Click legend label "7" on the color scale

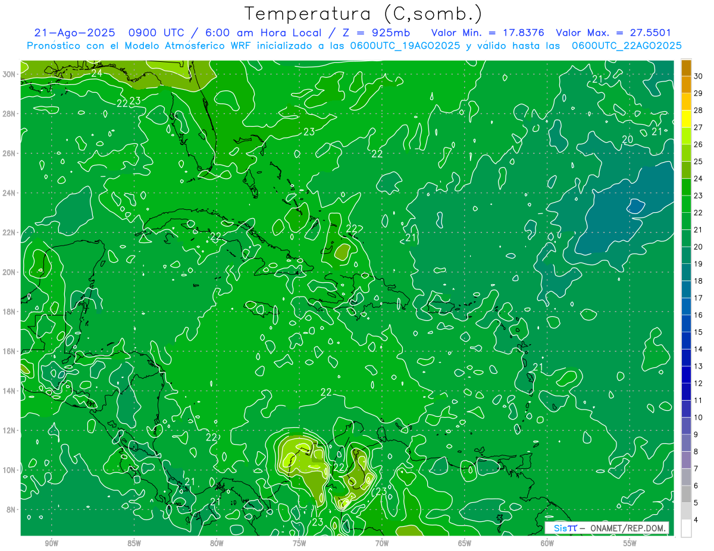696,469
